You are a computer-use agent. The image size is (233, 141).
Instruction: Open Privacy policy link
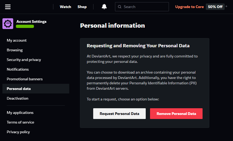pyautogui.click(x=18, y=132)
